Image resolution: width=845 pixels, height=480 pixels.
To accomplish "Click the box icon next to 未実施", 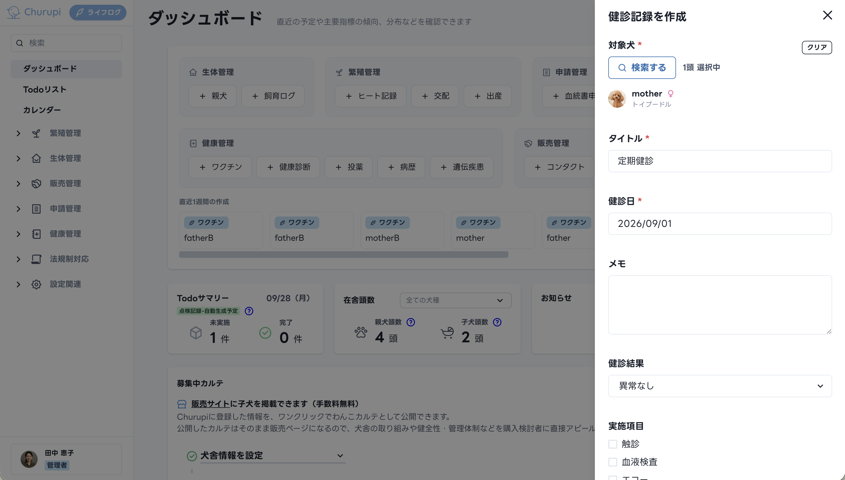I will [196, 333].
